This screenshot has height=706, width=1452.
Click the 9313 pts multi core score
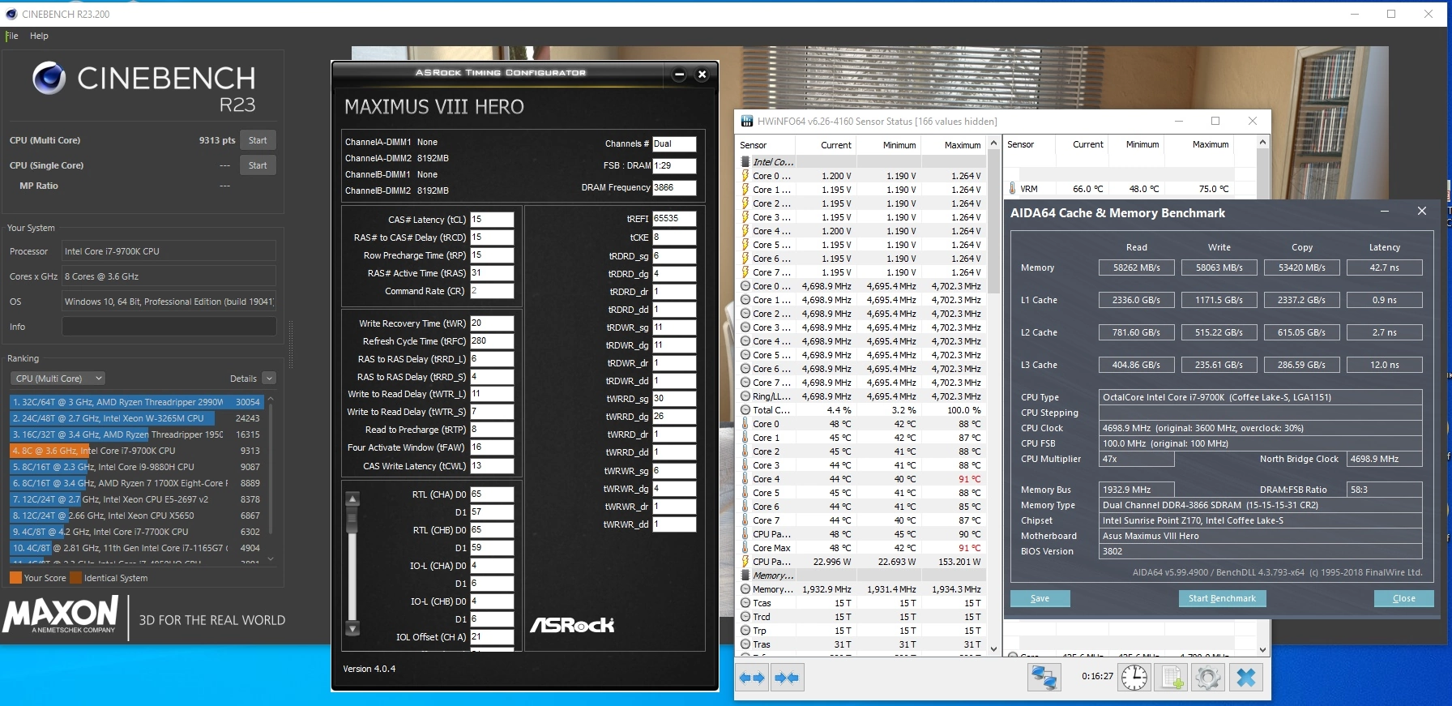pos(217,140)
